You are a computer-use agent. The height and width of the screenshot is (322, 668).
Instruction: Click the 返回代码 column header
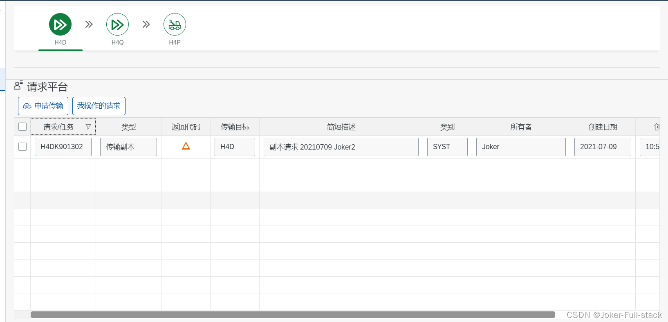(186, 127)
